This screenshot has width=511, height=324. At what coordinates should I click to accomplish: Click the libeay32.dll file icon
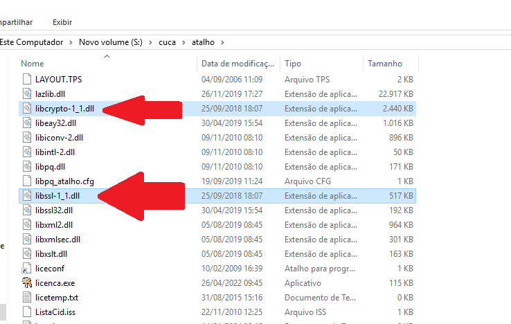coord(27,123)
